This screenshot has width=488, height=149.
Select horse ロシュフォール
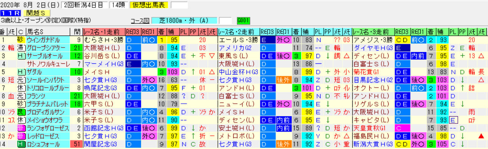click(x=48, y=144)
